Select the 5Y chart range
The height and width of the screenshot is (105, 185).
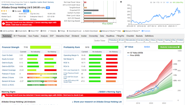[164, 2]
